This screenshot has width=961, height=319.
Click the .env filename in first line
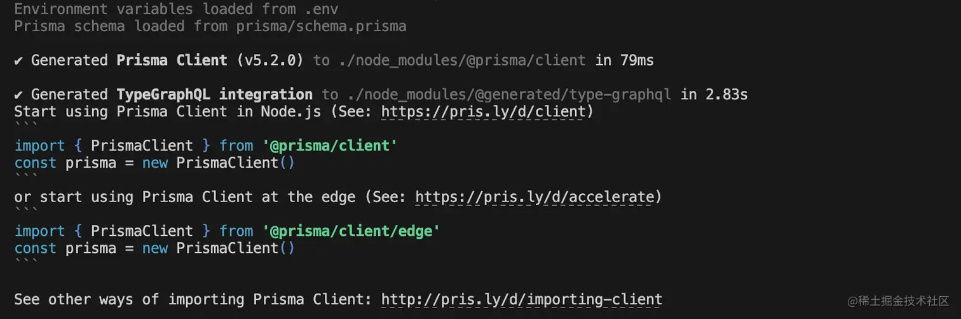[321, 10]
